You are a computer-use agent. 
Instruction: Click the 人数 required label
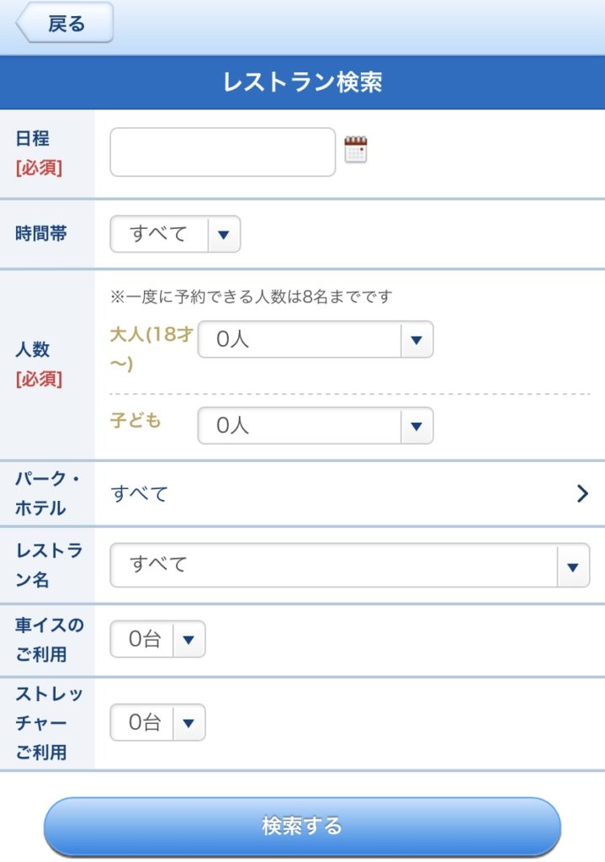pos(39,364)
